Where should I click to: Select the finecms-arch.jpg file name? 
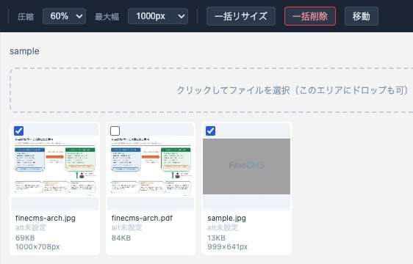46,218
